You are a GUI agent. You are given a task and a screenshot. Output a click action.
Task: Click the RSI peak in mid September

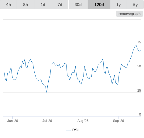click(x=136, y=45)
